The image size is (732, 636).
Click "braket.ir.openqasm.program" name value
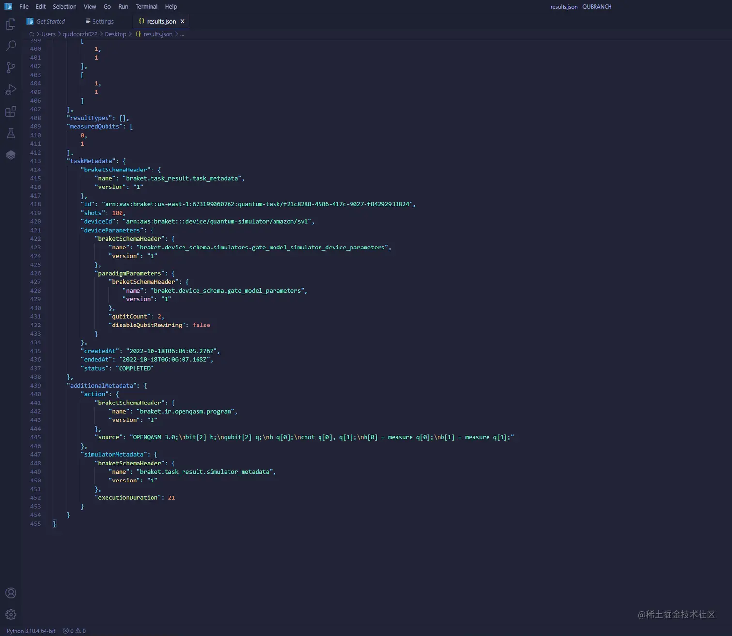click(x=186, y=412)
